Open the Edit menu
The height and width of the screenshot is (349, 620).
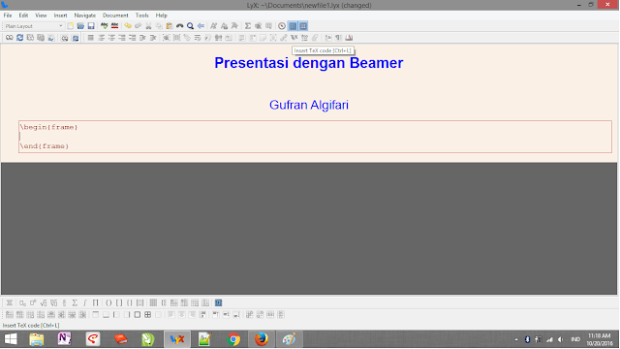point(23,16)
